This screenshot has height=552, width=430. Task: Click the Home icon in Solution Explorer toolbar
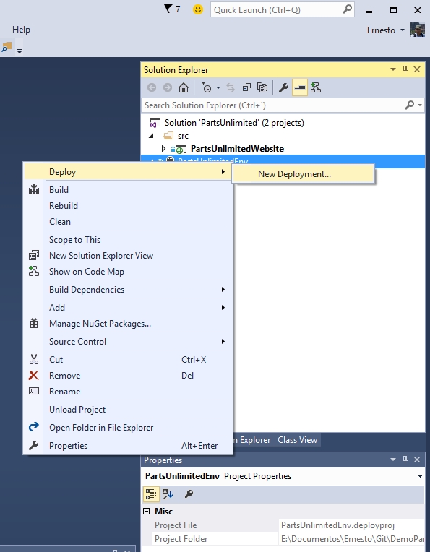(x=184, y=87)
